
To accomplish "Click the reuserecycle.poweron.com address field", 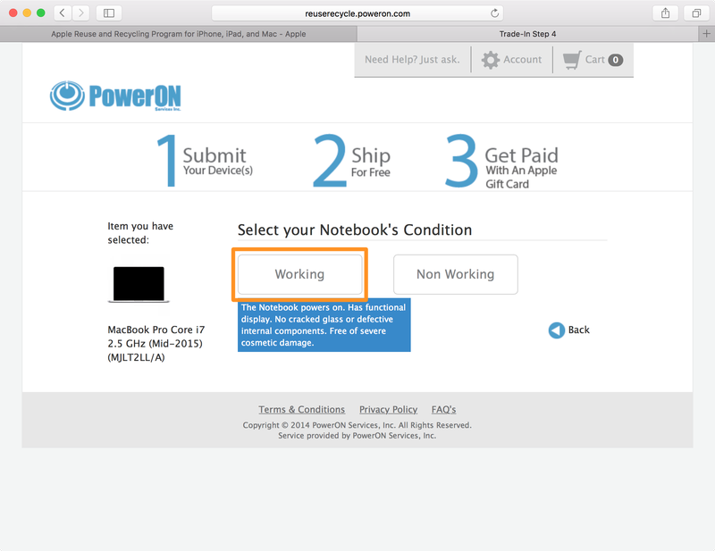I will [x=357, y=13].
